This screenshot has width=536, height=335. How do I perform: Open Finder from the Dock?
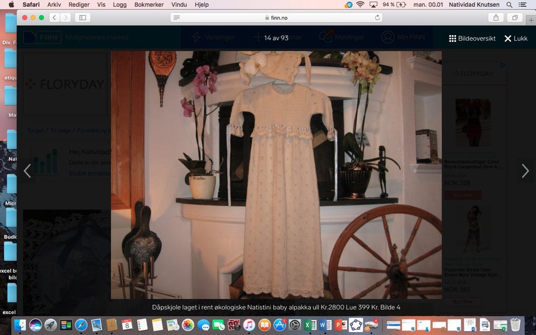click(20, 325)
